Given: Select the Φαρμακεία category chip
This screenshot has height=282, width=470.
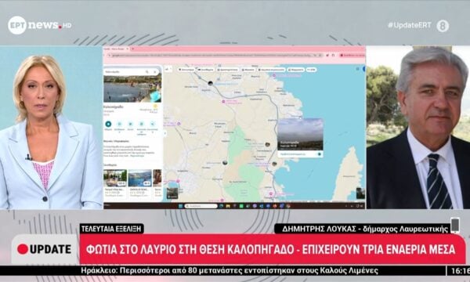Looking at the screenshot, I should coord(295,70).
